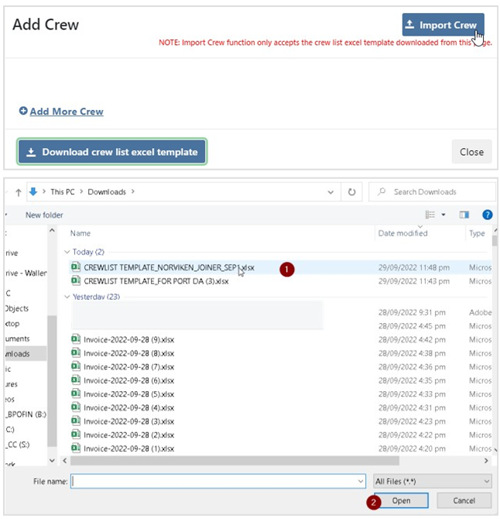Open the All Files type dropdown

(431, 481)
